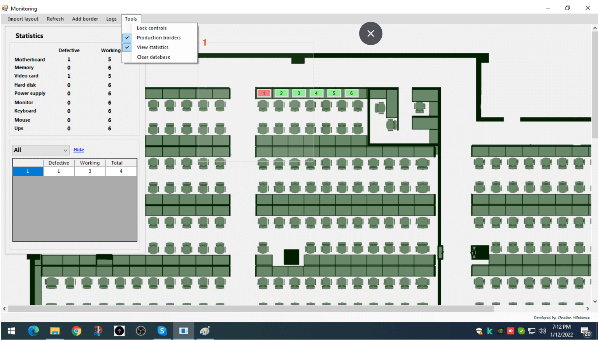Launch Skype from the taskbar
The width and height of the screenshot is (598, 340).
162,331
